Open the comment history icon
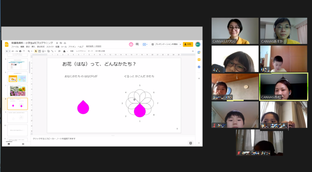Viewport: 312px width, 172px height. pyautogui.click(x=137, y=44)
